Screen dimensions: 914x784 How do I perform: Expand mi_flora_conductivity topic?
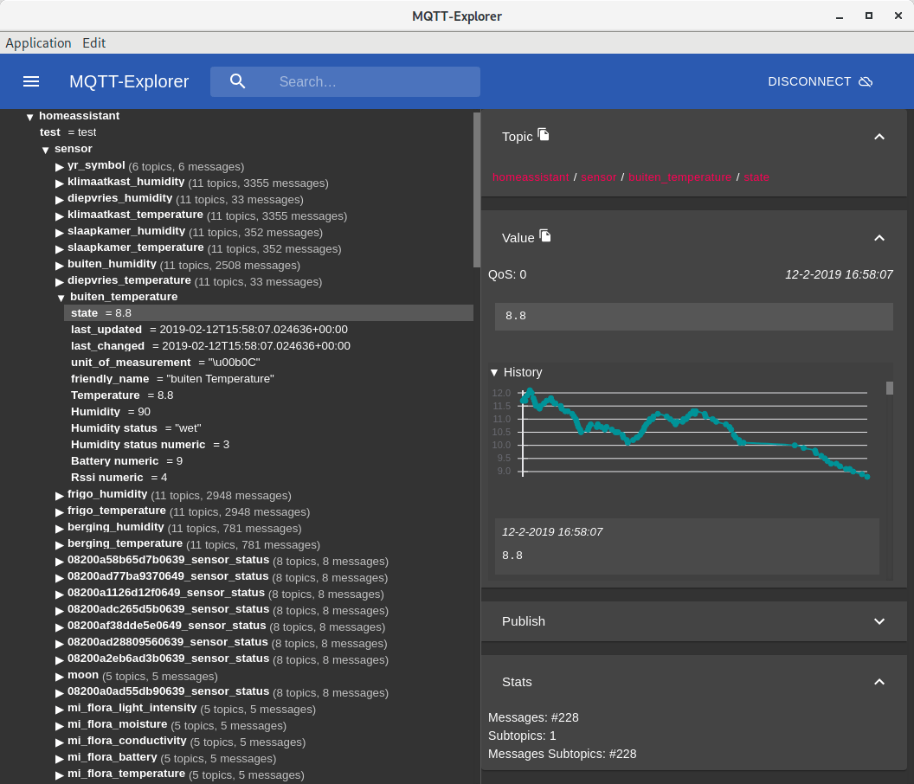(x=60, y=742)
